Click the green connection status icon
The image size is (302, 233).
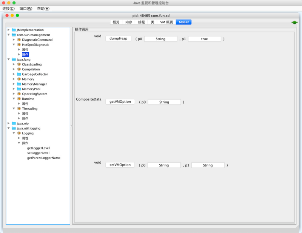coord(294,23)
